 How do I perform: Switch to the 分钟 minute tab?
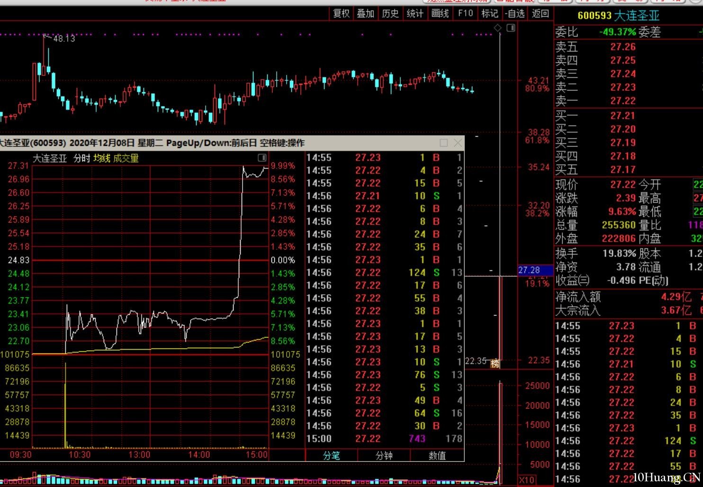click(384, 455)
